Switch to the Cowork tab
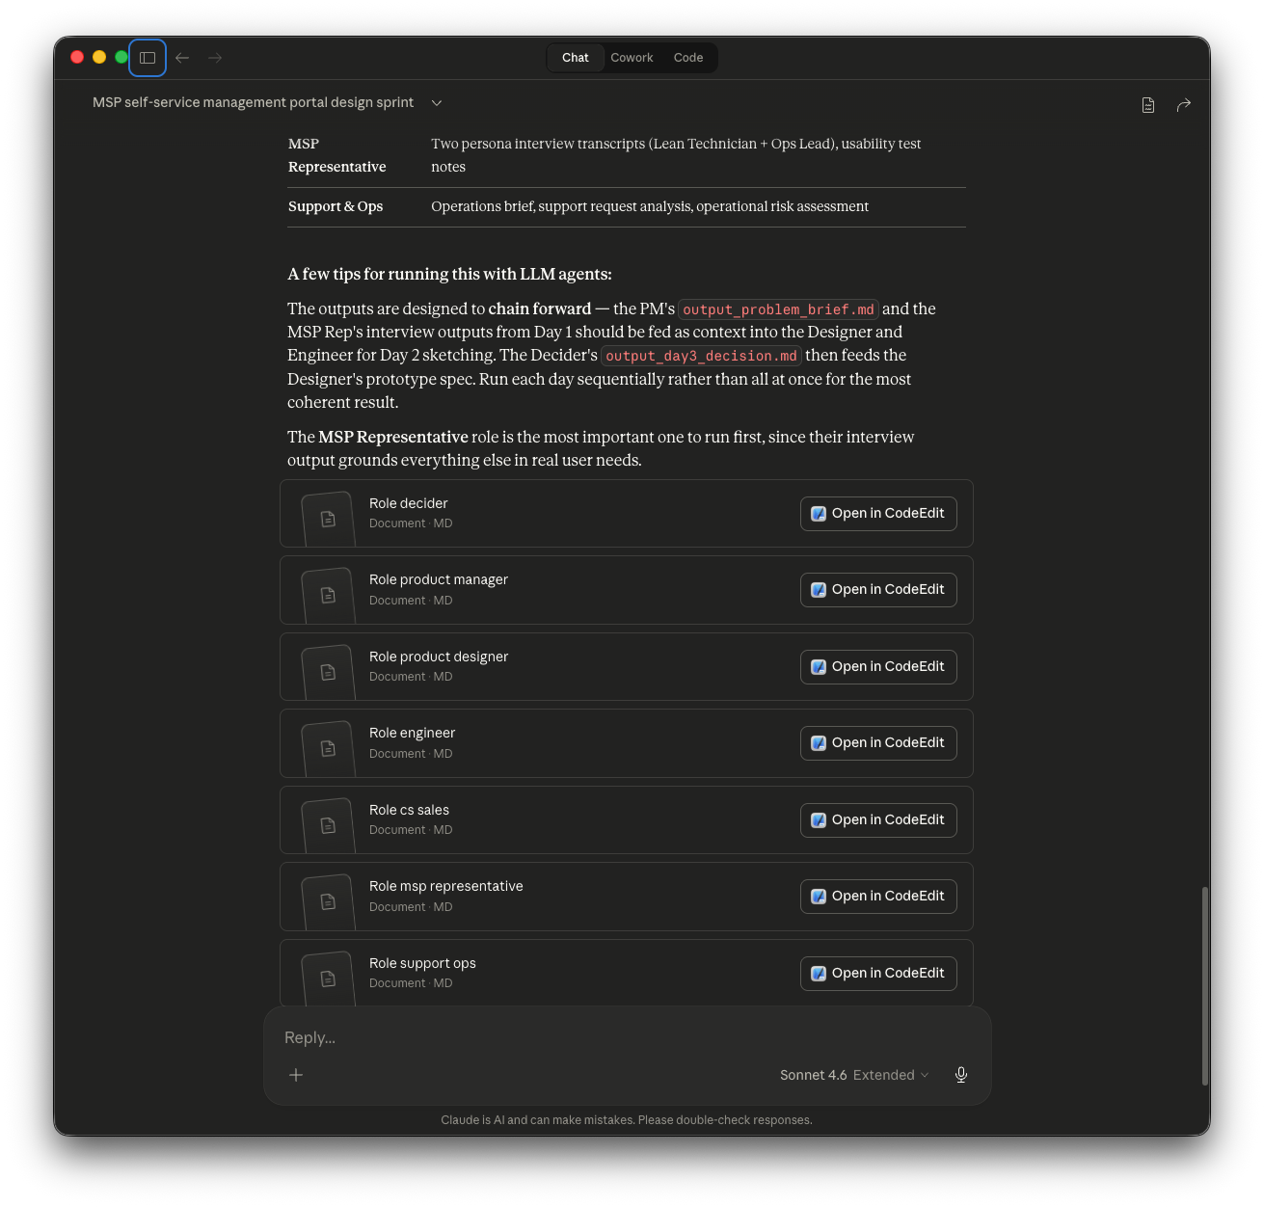Image resolution: width=1264 pixels, height=1207 pixels. coord(632,58)
